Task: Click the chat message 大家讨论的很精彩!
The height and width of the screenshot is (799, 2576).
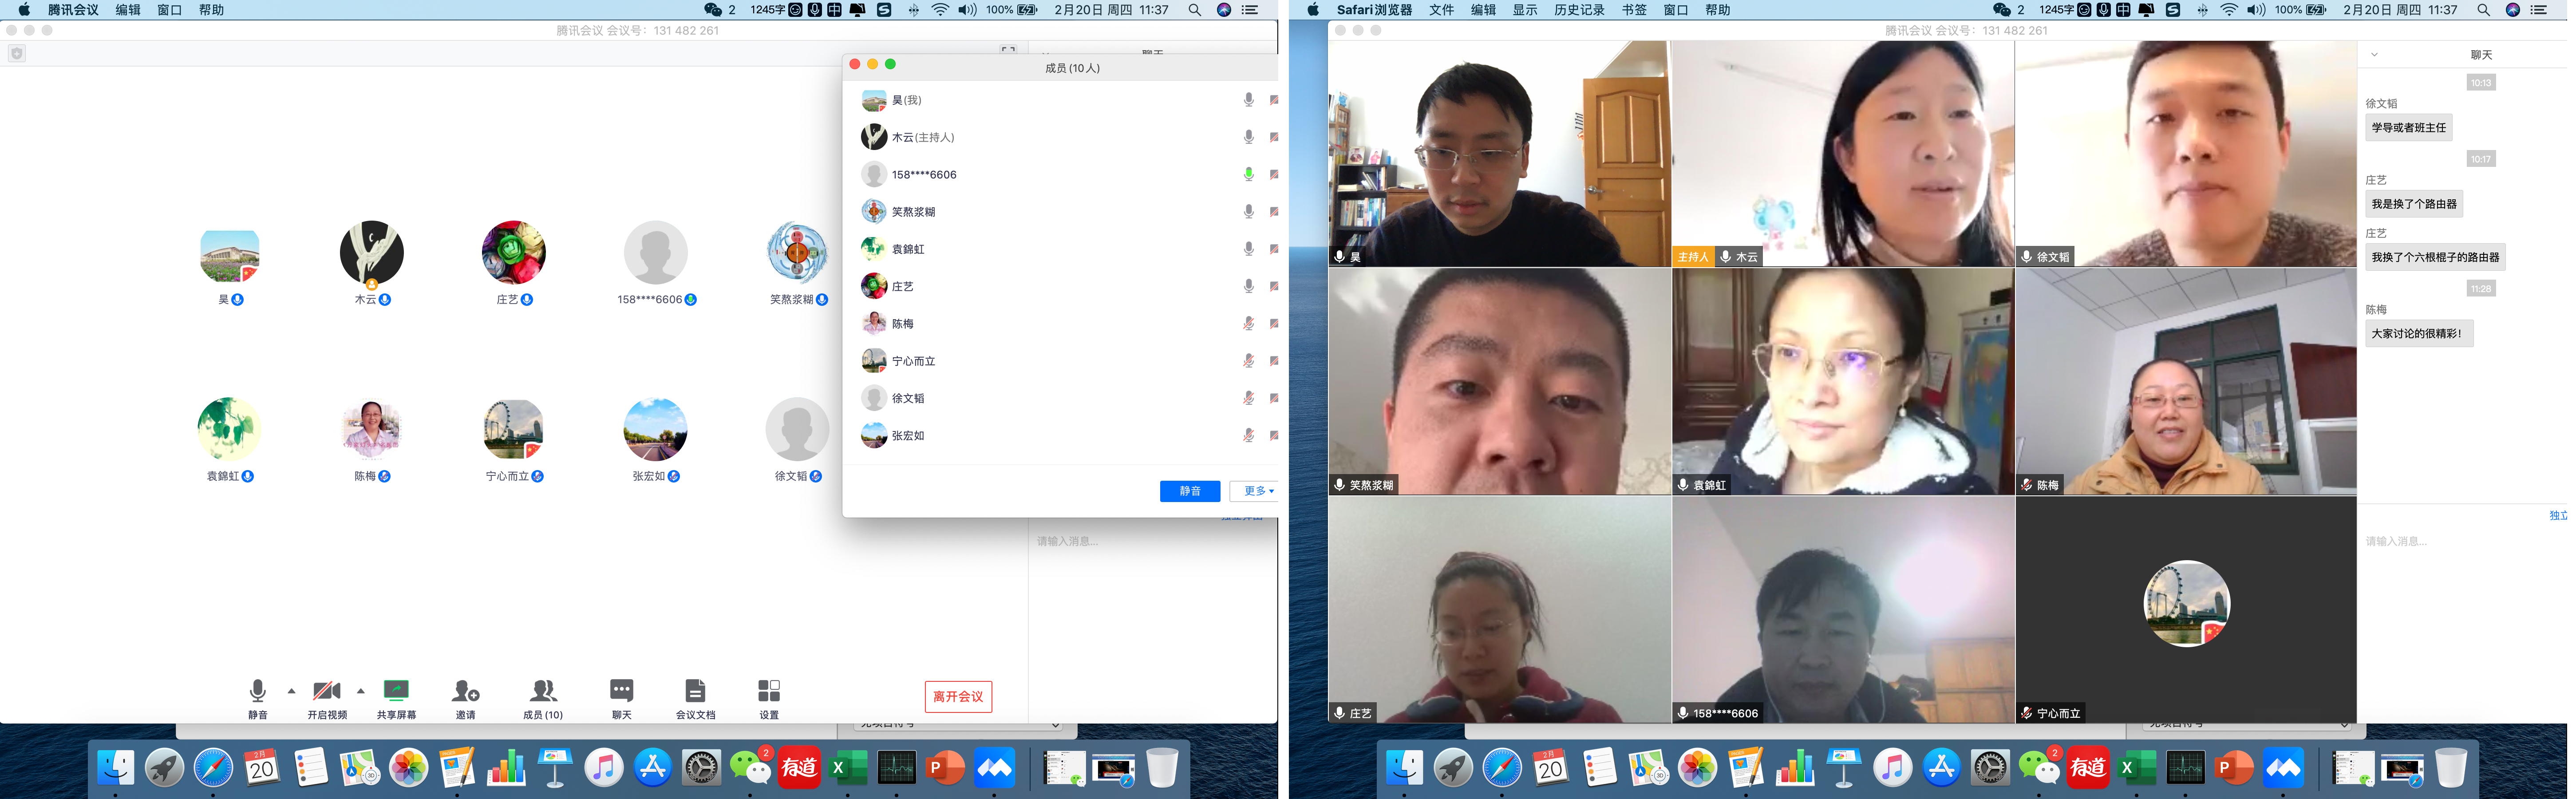Action: [2419, 334]
